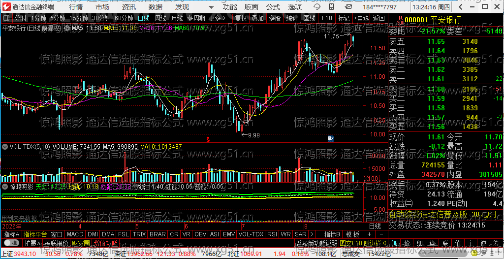Click the plus zoom button beside 模板
Viewport: 504px width, 259px height.
tap(369, 234)
